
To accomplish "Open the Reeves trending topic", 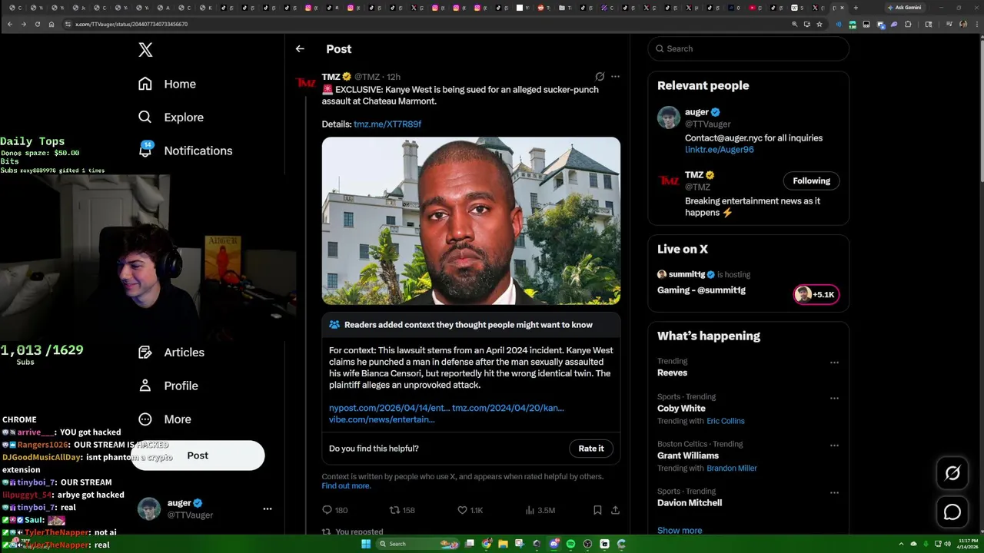I will pyautogui.click(x=672, y=373).
